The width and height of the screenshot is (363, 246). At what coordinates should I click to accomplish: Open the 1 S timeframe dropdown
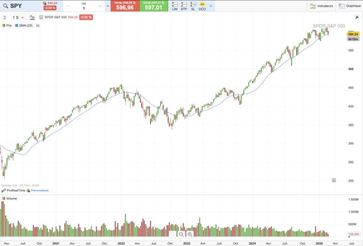pos(18,18)
